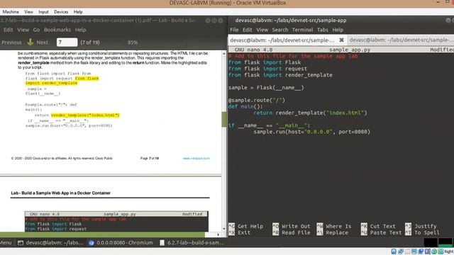This screenshot has width=454, height=255.
Task: Click the PDF document icon in the taskbar
Action: pos(162,242)
